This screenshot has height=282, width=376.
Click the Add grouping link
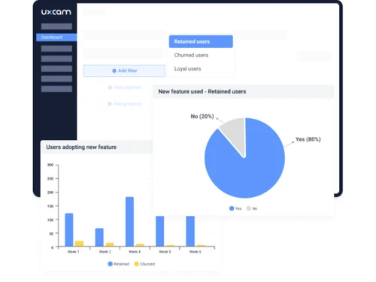pos(125,104)
